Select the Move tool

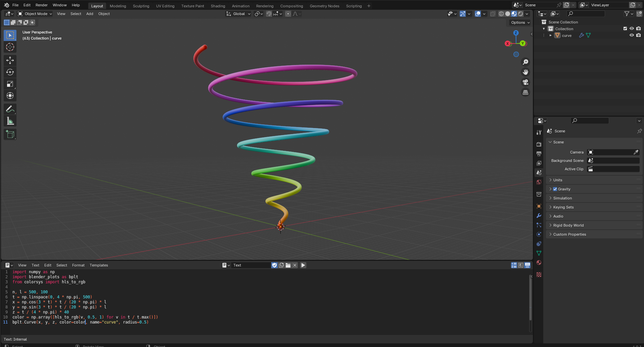pyautogui.click(x=10, y=60)
